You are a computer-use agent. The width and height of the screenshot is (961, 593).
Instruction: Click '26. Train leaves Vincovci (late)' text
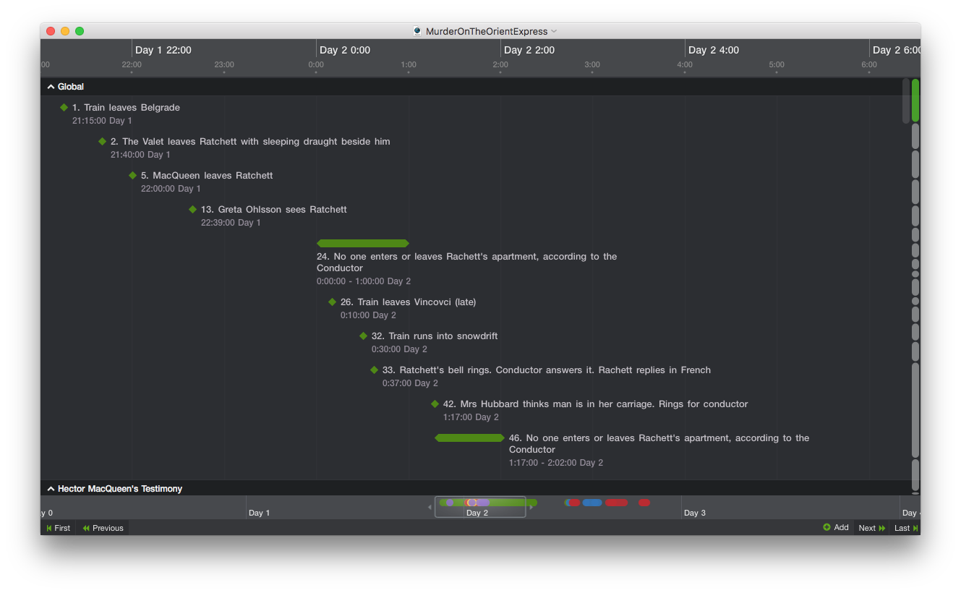tap(409, 302)
